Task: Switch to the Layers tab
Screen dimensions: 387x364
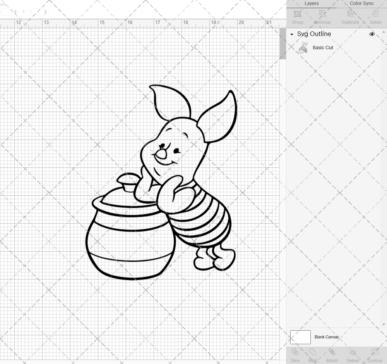Action: (x=312, y=3)
